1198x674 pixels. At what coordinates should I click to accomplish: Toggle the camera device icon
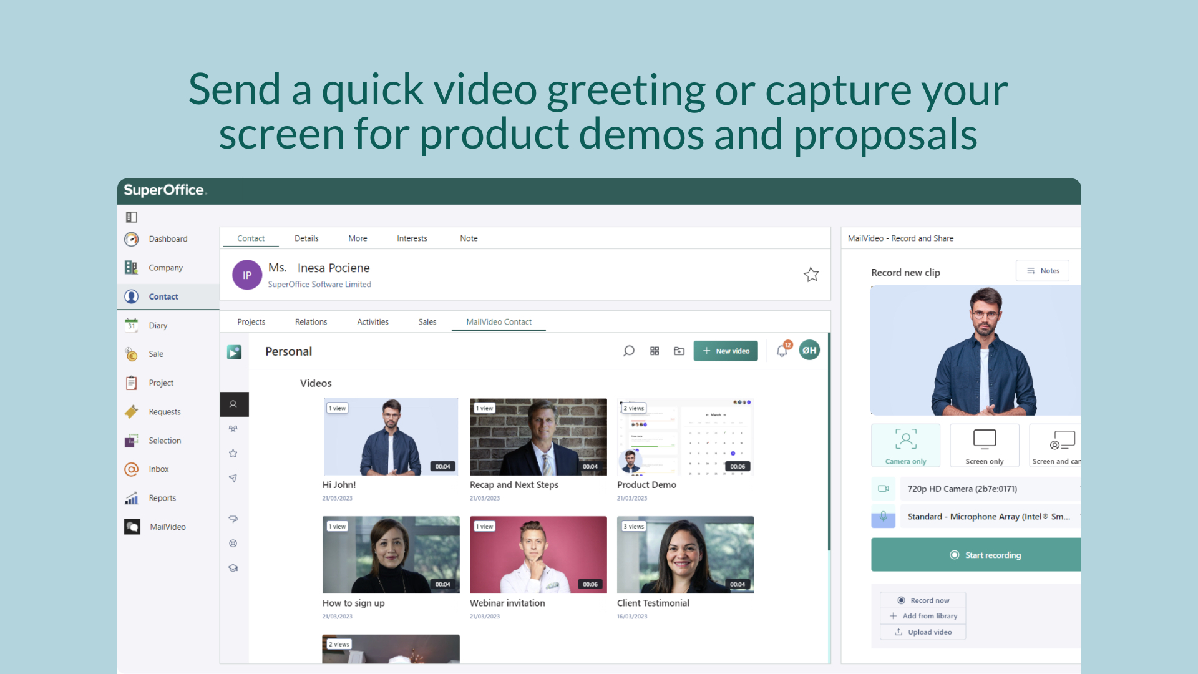(884, 489)
